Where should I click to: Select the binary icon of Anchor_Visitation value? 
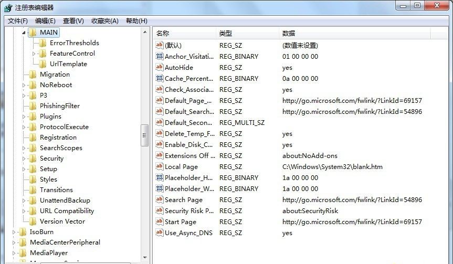(x=160, y=57)
